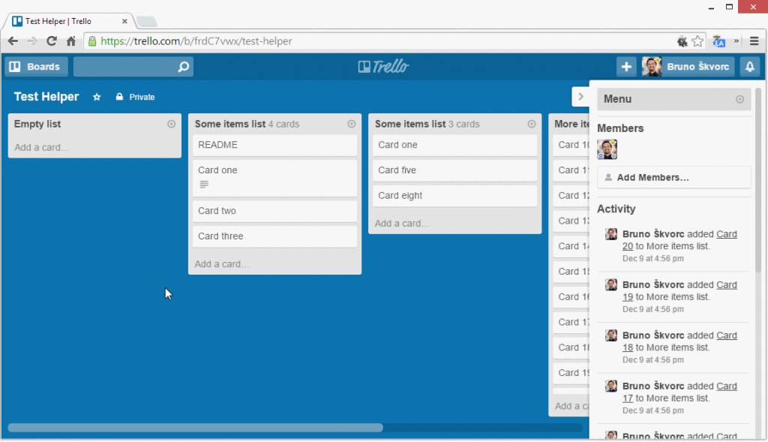Click the member avatar under Members
This screenshot has width=768, height=442.
(607, 149)
